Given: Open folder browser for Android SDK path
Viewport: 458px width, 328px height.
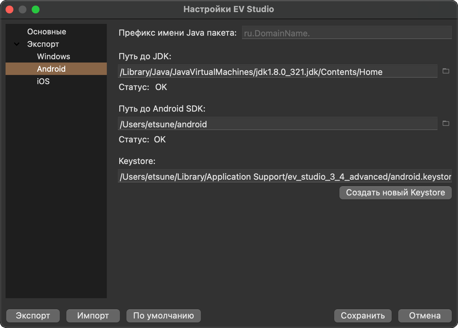Looking at the screenshot, I should click(446, 123).
